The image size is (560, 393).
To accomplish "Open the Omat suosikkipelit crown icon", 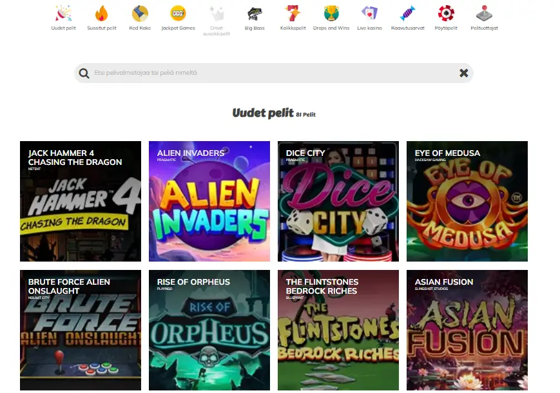I will coord(217,14).
